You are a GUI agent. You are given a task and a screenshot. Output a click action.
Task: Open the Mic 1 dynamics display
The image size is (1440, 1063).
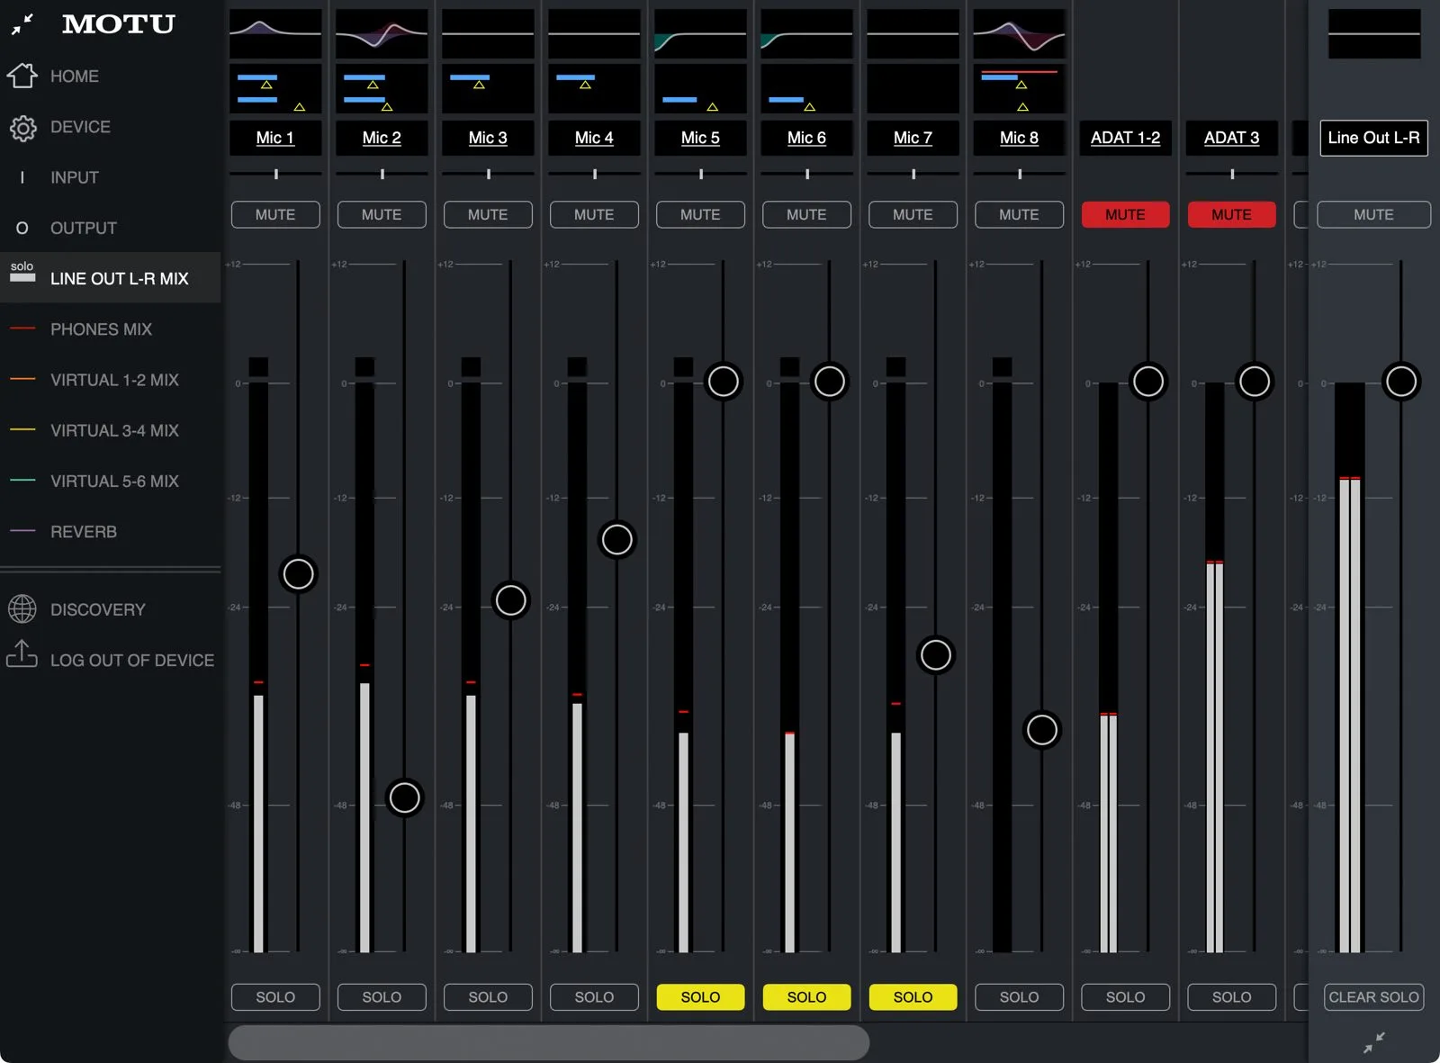pos(275,88)
